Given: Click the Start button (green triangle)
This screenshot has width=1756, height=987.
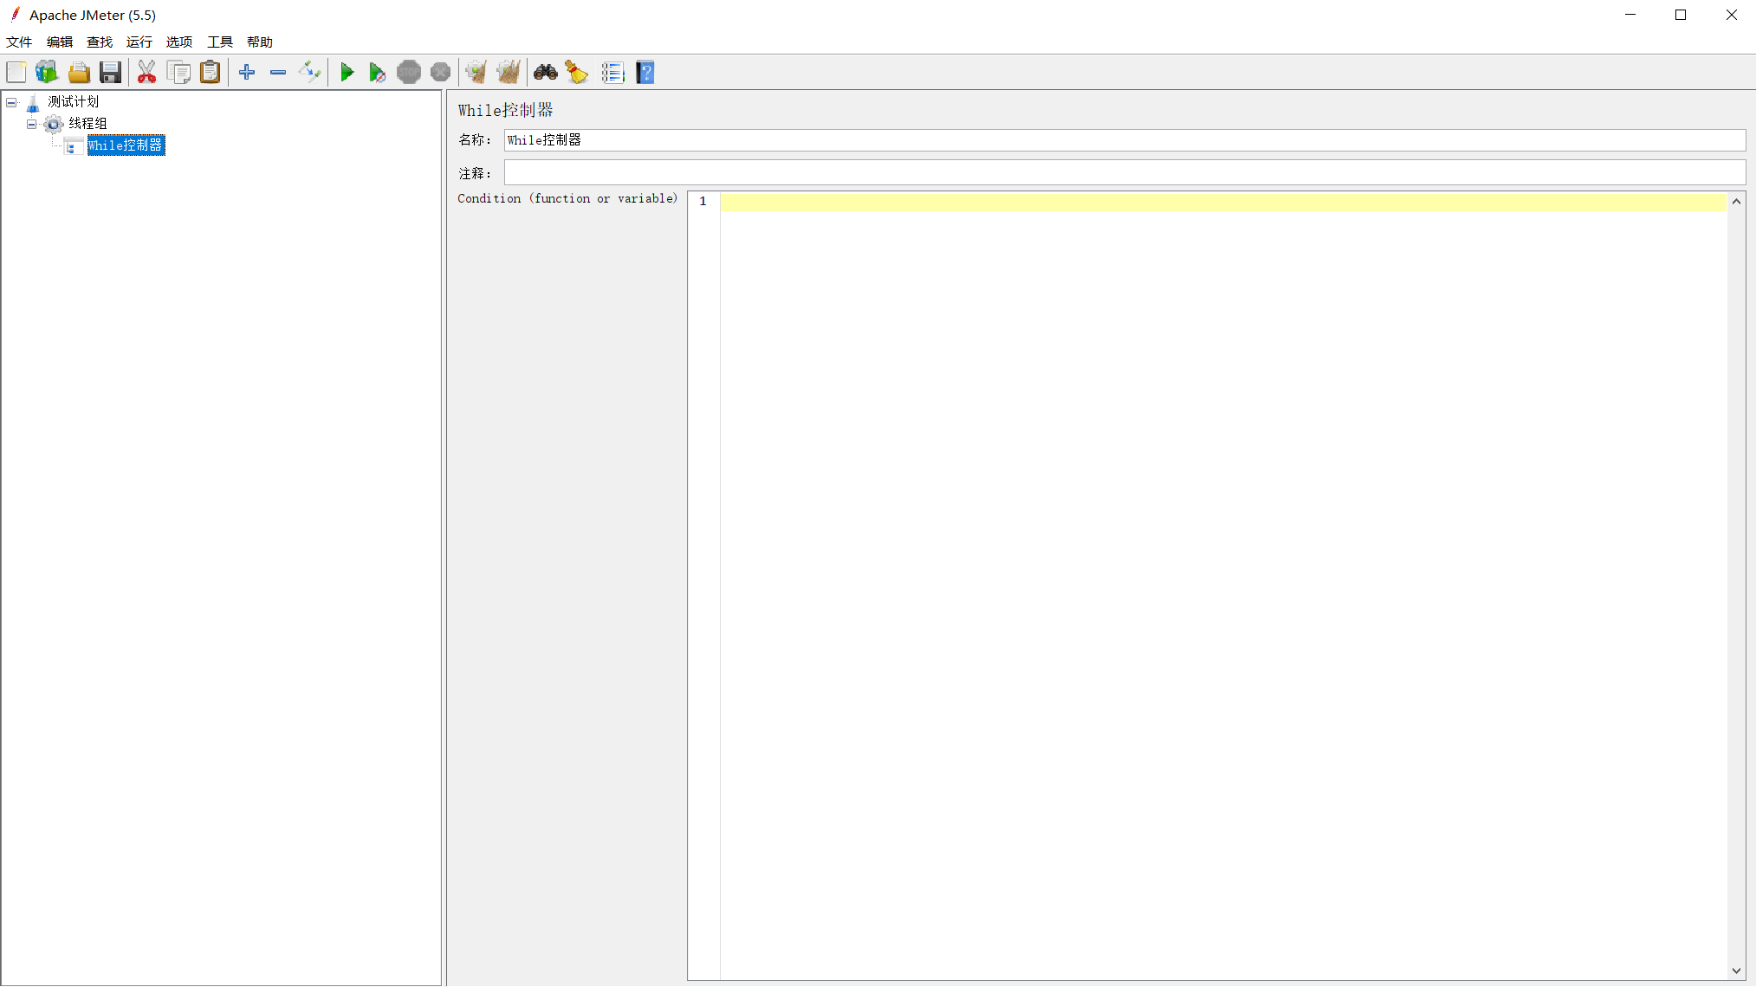Looking at the screenshot, I should click(347, 74).
